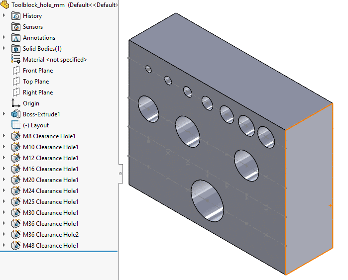Click the Annotations folder icon
The height and width of the screenshot is (280, 348).
pyautogui.click(x=16, y=38)
